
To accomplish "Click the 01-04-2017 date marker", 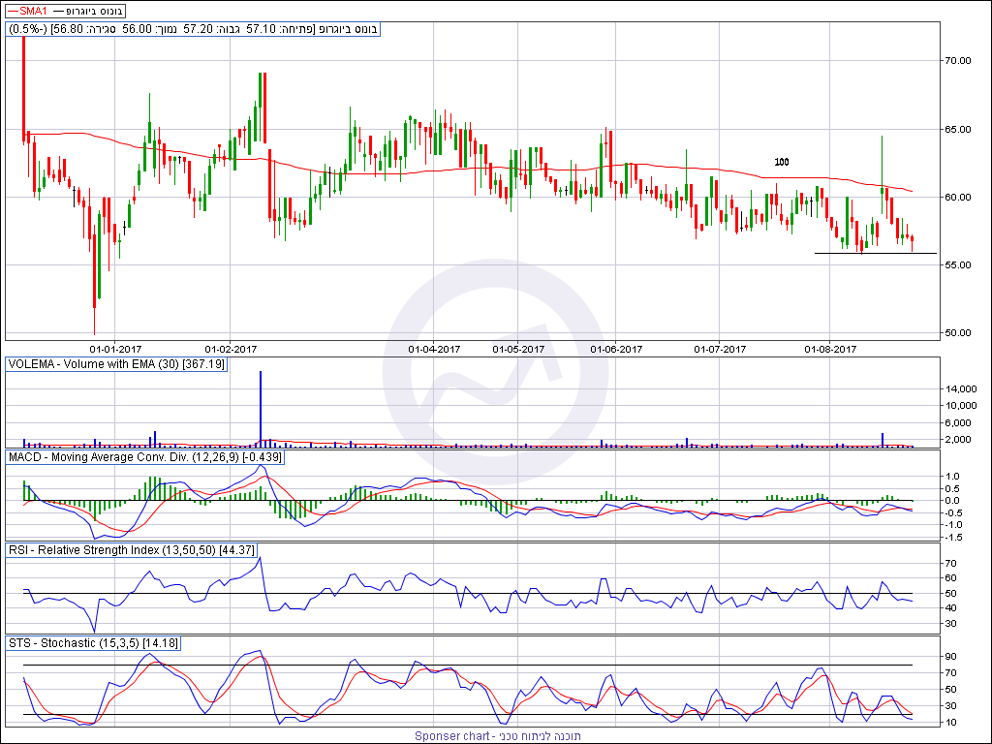I will (x=434, y=348).
